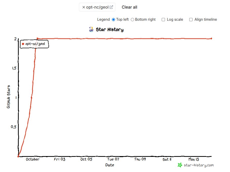This screenshot has width=230, height=172.
Task: Click the Tue 07 x-axis label
Action: [x=113, y=159]
